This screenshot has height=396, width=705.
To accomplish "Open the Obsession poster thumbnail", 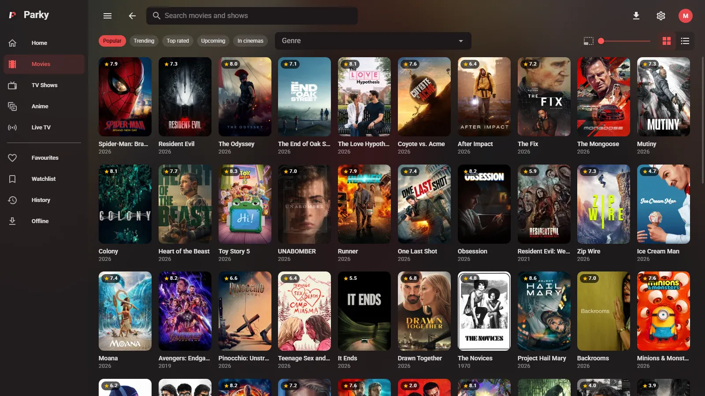I will click(x=484, y=204).
